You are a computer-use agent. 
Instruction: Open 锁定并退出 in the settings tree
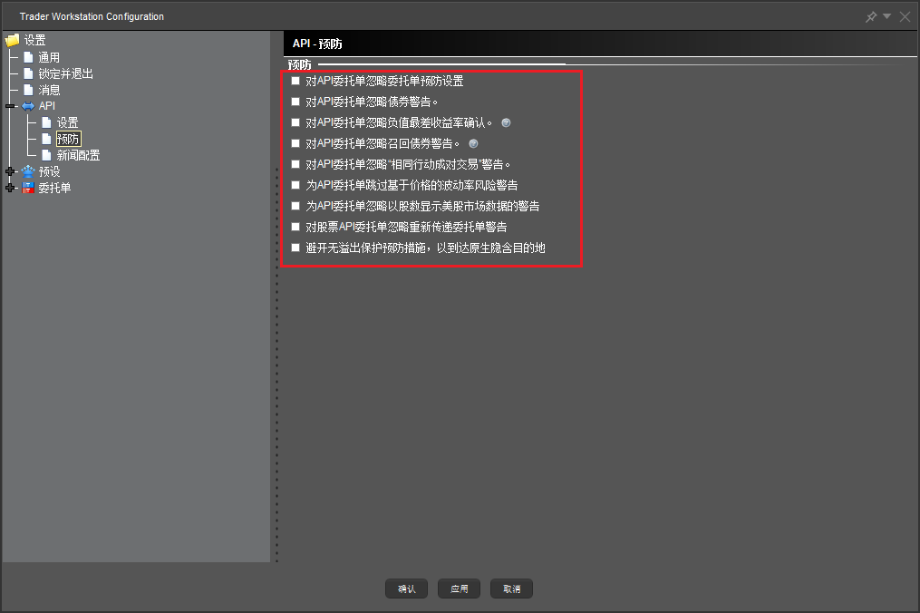(x=65, y=73)
